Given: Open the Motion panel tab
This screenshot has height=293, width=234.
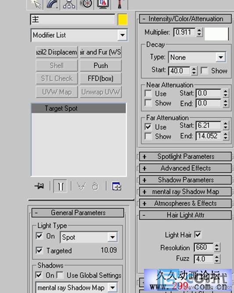Looking at the screenshot, I should [x=86, y=4].
